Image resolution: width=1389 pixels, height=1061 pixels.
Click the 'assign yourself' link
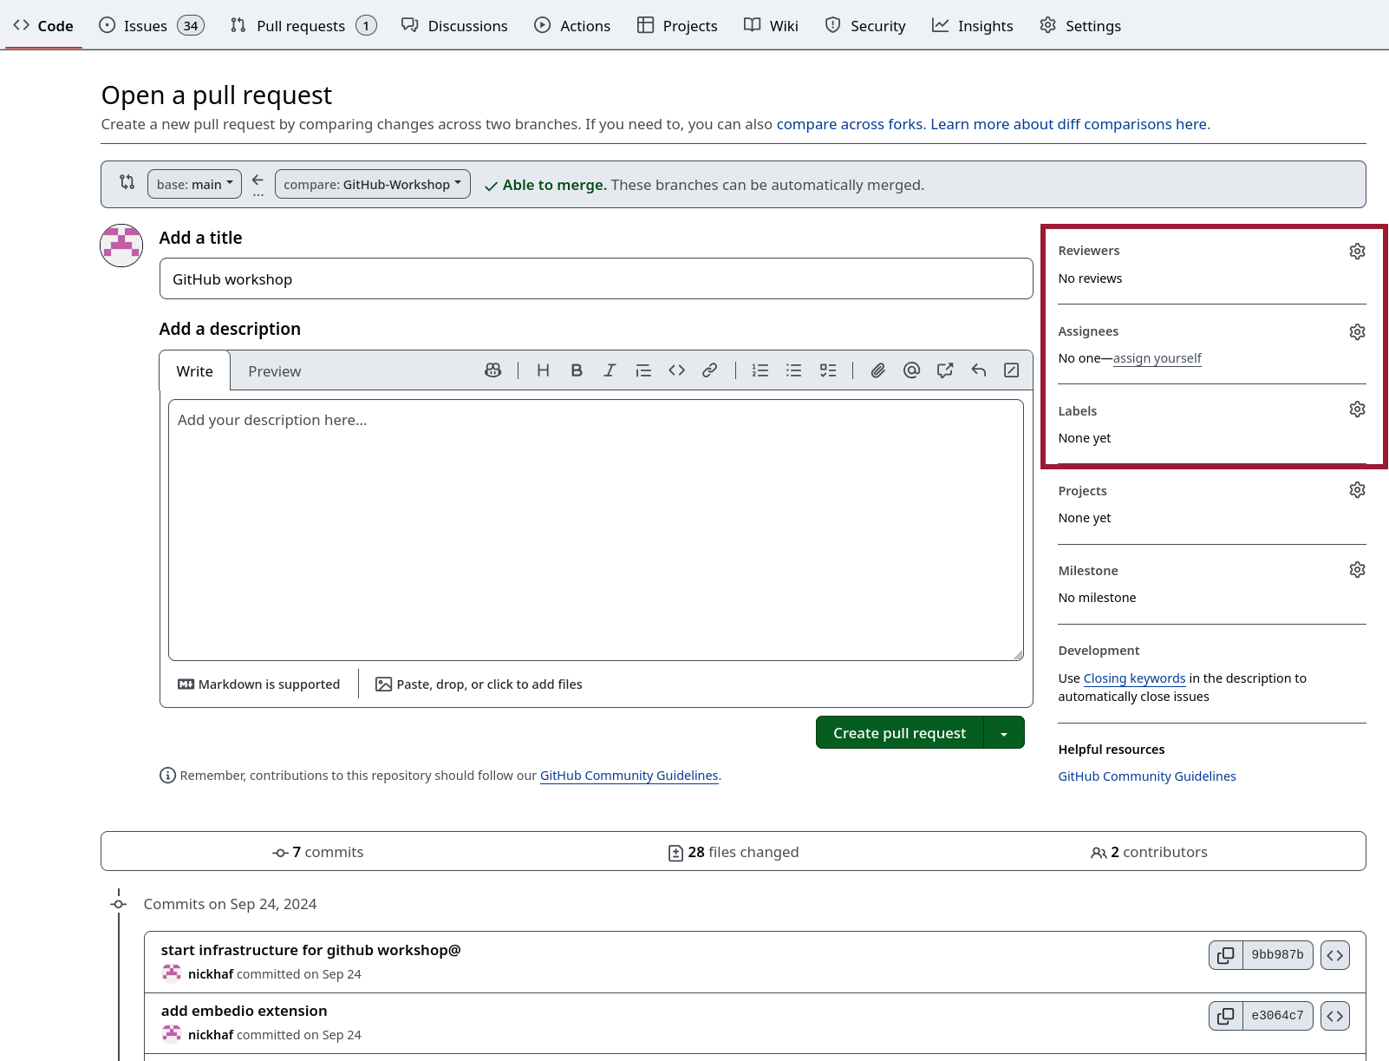pyautogui.click(x=1157, y=358)
